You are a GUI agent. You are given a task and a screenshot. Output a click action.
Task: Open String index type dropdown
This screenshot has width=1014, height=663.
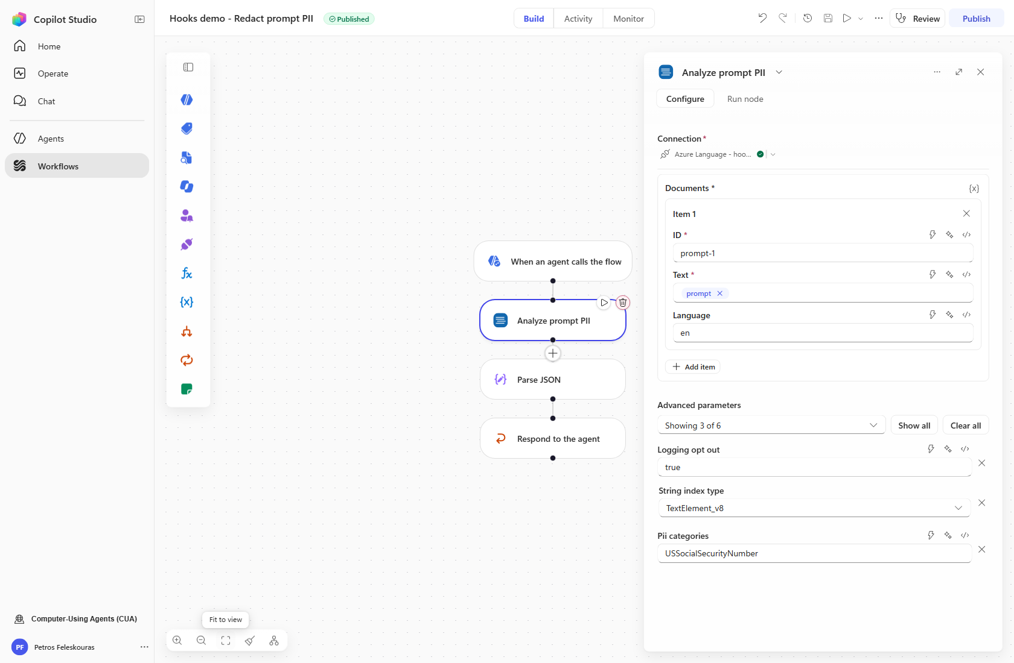tap(814, 507)
